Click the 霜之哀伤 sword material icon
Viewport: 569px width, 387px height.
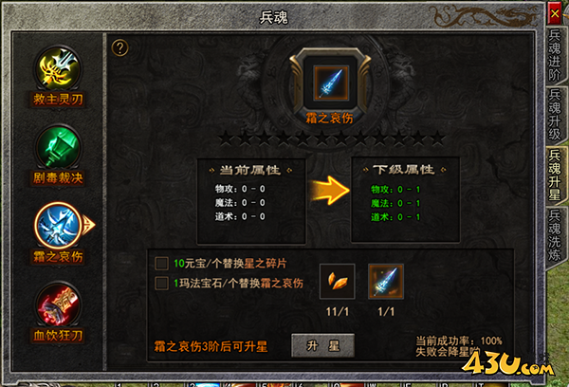click(386, 282)
